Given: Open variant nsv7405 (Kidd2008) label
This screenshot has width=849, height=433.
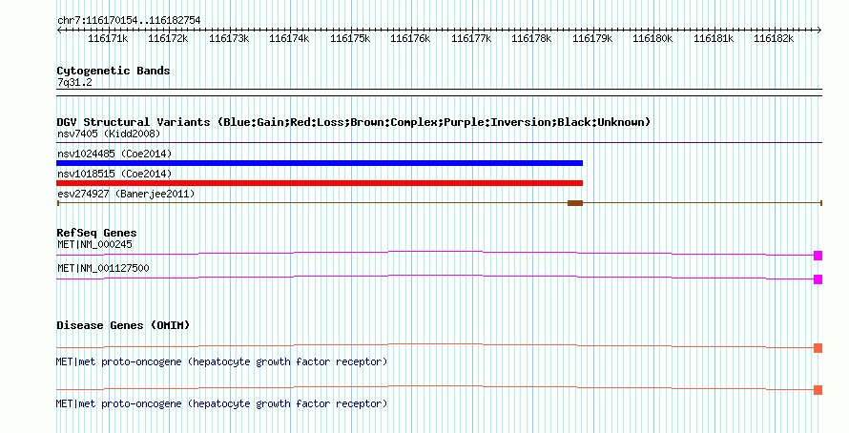Looking at the screenshot, I should pos(109,134).
